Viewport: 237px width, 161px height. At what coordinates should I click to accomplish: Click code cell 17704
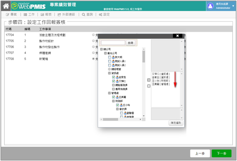pyautogui.click(x=10, y=35)
